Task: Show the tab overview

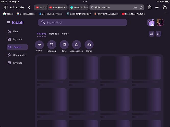Action: (164, 7)
